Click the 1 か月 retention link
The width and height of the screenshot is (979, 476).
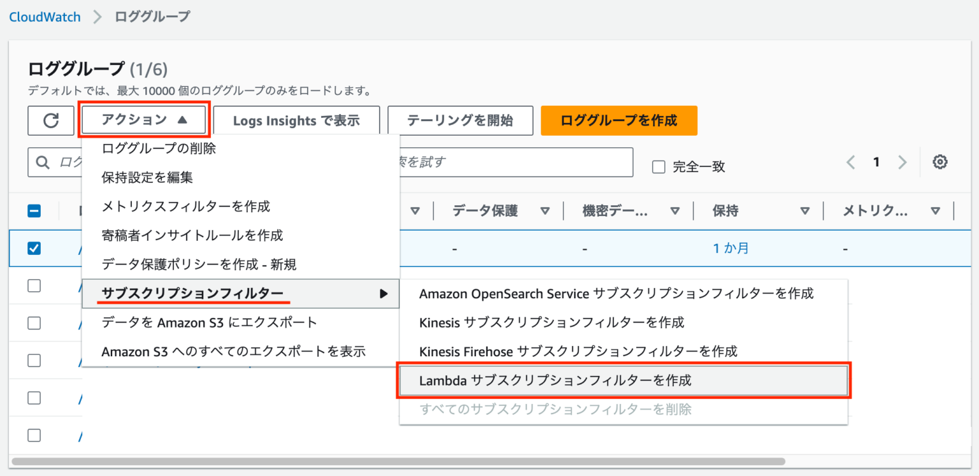point(730,248)
